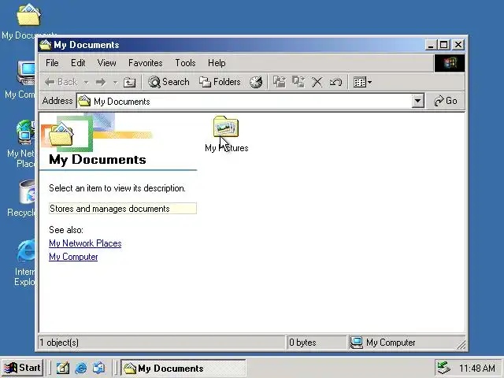Click the Delete toolbar icon
The width and height of the screenshot is (504, 378).
(x=317, y=82)
